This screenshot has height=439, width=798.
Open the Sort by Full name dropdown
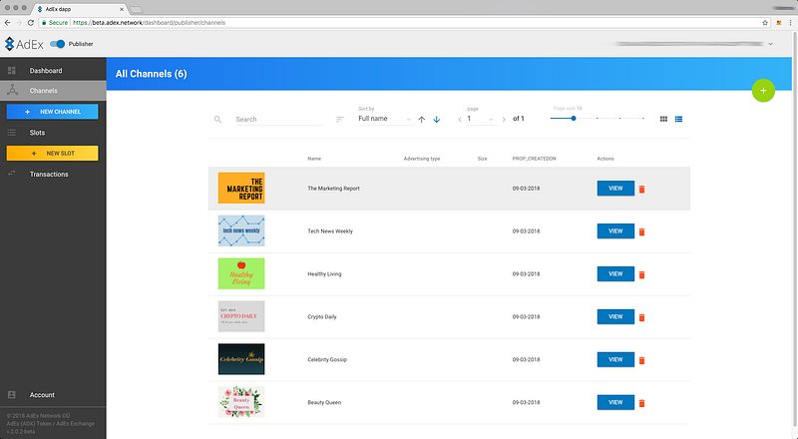[384, 119]
